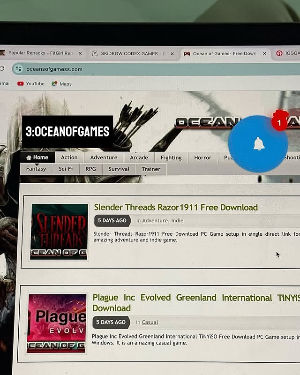Open the Fantasy games category
The width and height of the screenshot is (300, 375).
click(36, 169)
